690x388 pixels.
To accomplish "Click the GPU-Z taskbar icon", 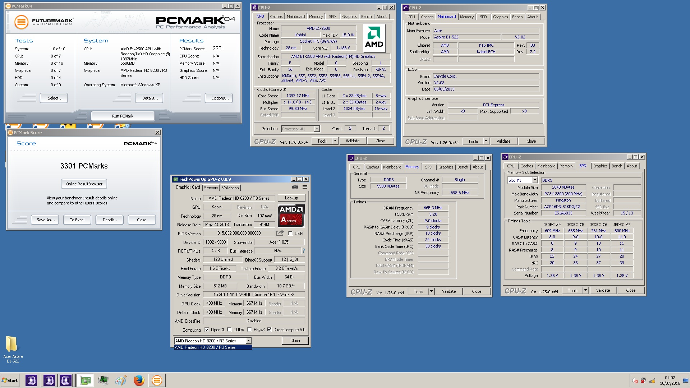I will (85, 380).
